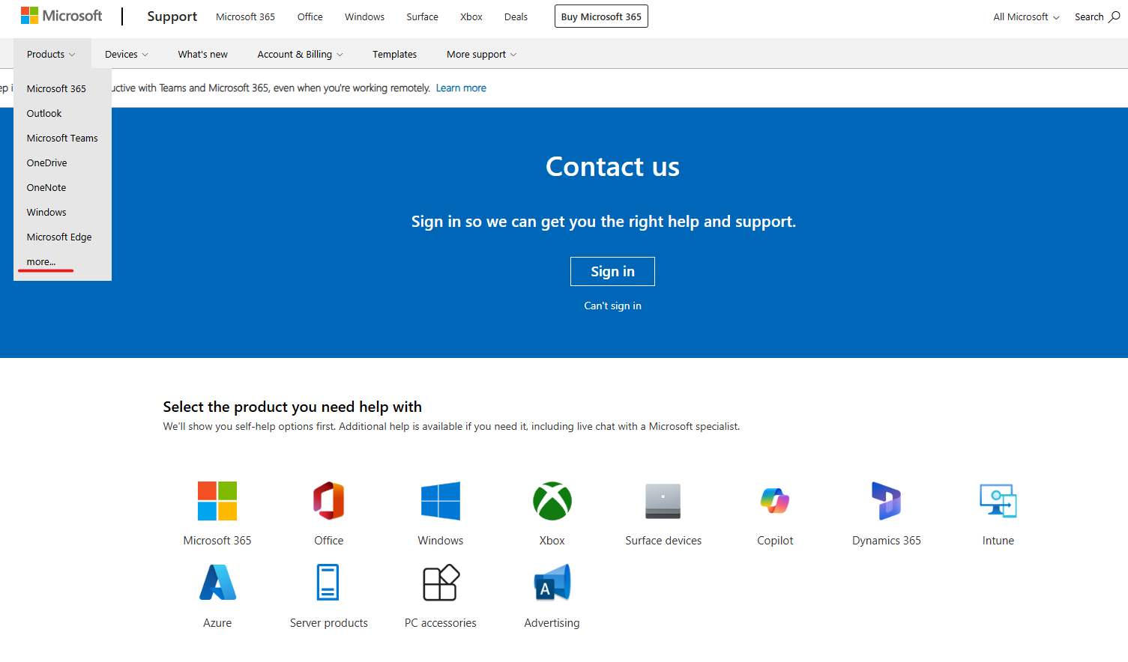Choose the Windows product icon
This screenshot has height=662, width=1128.
441,501
